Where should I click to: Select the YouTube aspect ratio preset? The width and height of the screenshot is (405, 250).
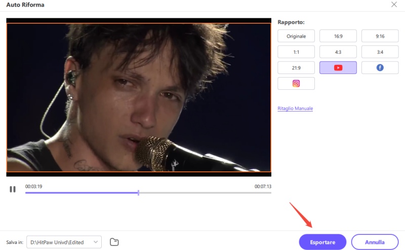[x=338, y=67]
